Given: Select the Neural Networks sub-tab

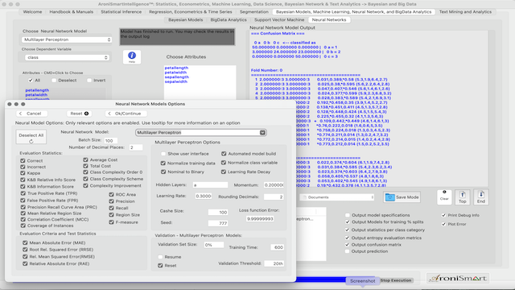Looking at the screenshot, I should coord(329,19).
